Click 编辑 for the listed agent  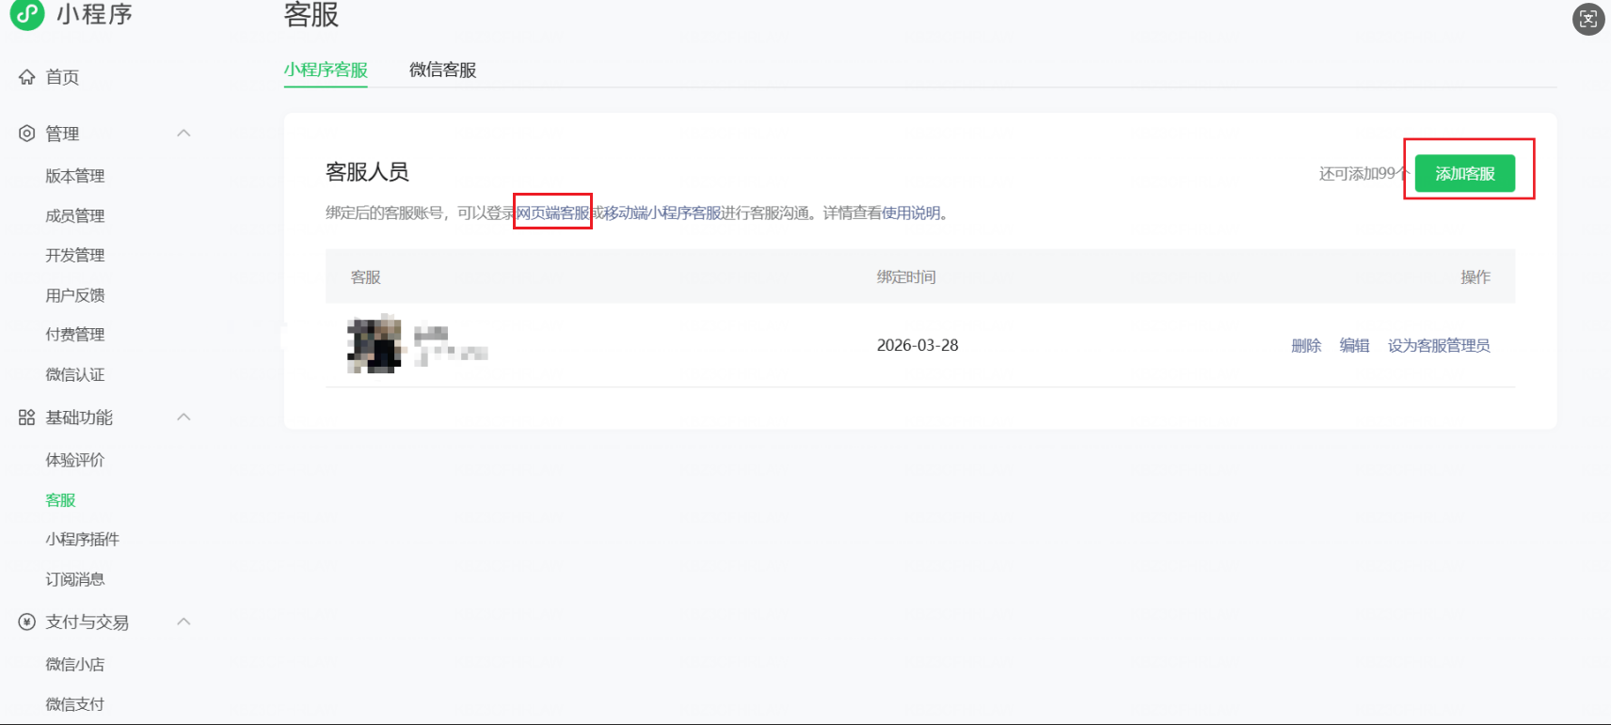tap(1355, 346)
